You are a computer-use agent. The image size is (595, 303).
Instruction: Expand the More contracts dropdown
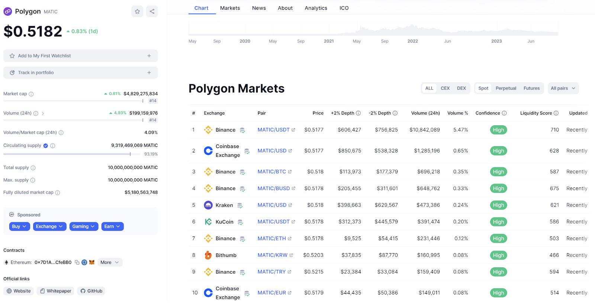coord(110,262)
